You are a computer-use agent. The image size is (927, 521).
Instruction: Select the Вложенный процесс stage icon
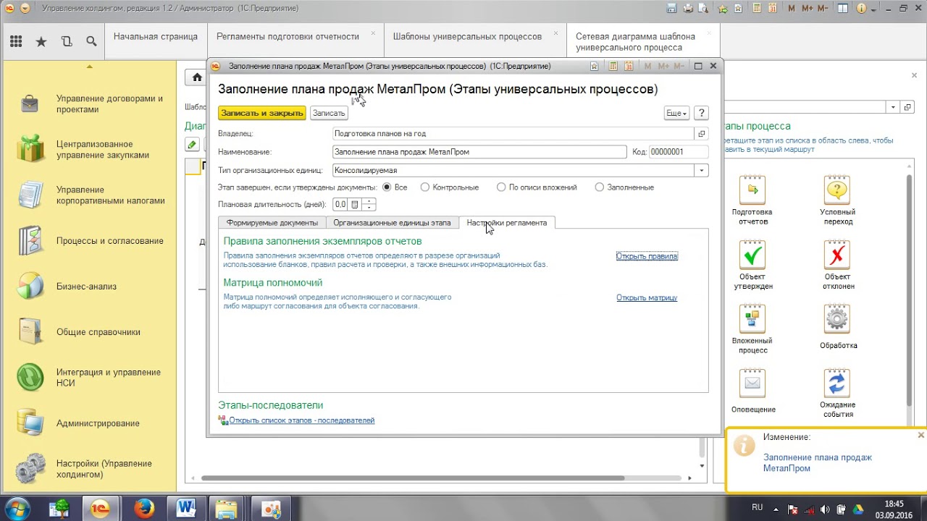[752, 319]
